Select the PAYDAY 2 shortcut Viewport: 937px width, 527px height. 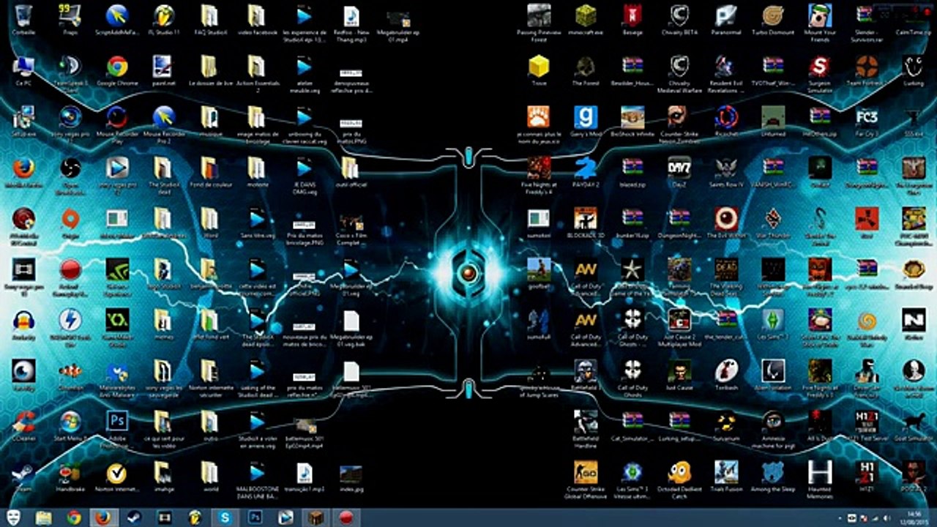tap(586, 168)
